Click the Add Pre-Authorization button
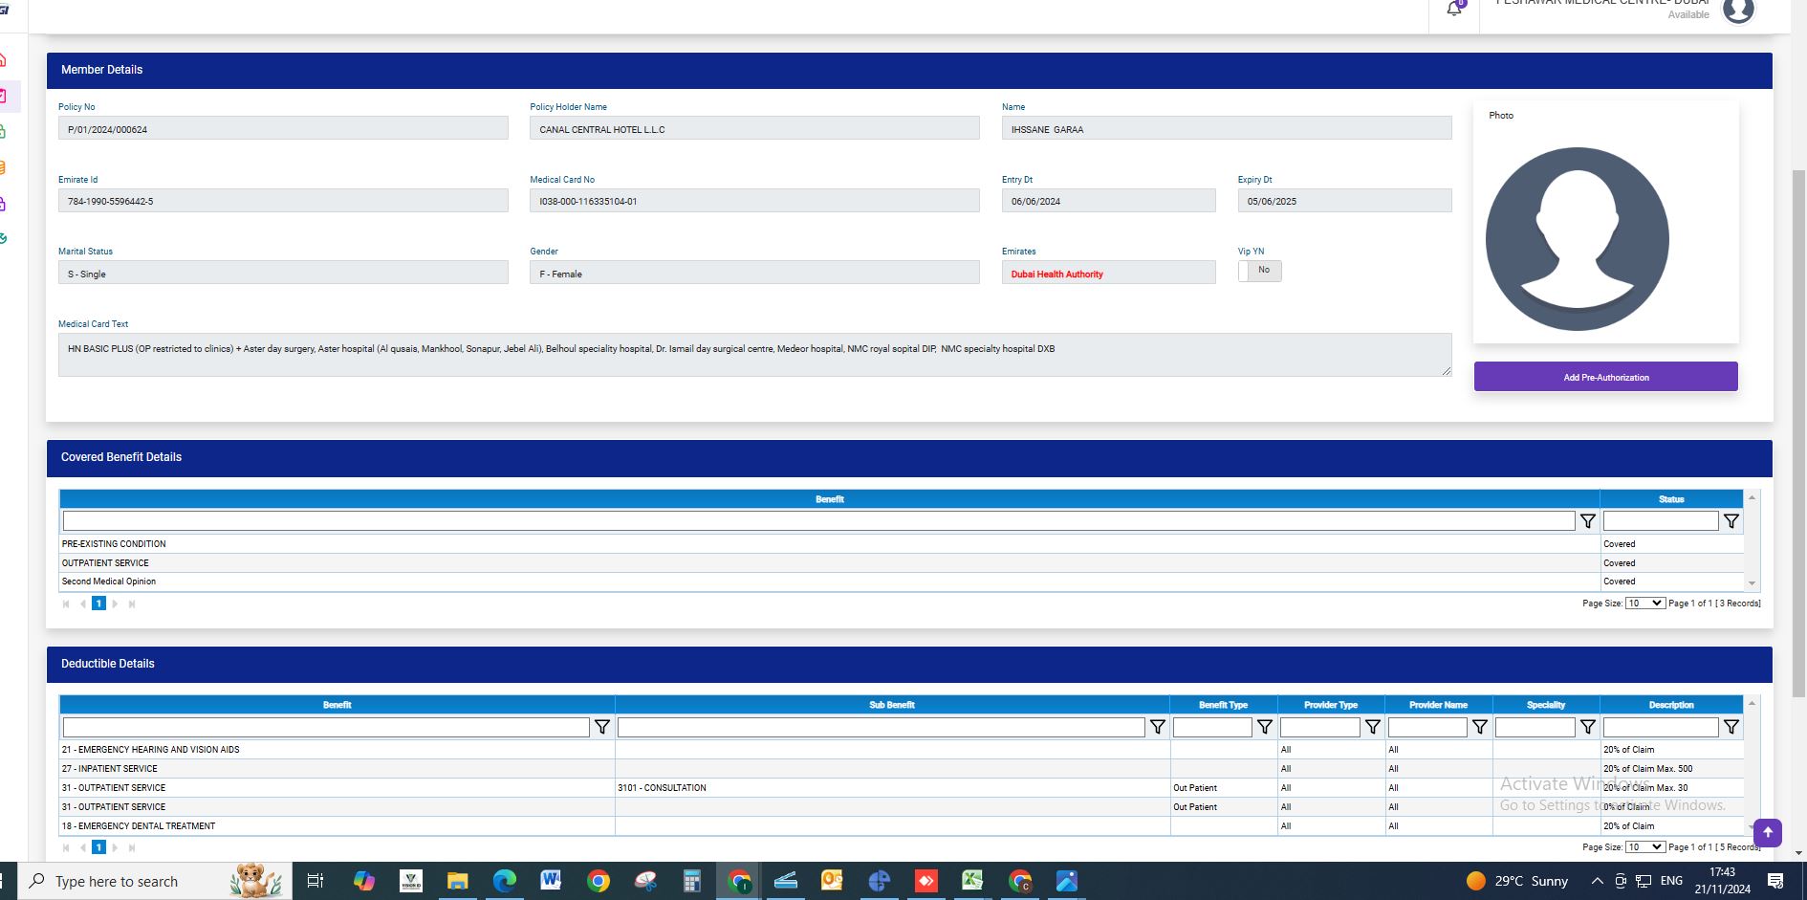Screen dimensions: 1807x900 (x=1605, y=377)
